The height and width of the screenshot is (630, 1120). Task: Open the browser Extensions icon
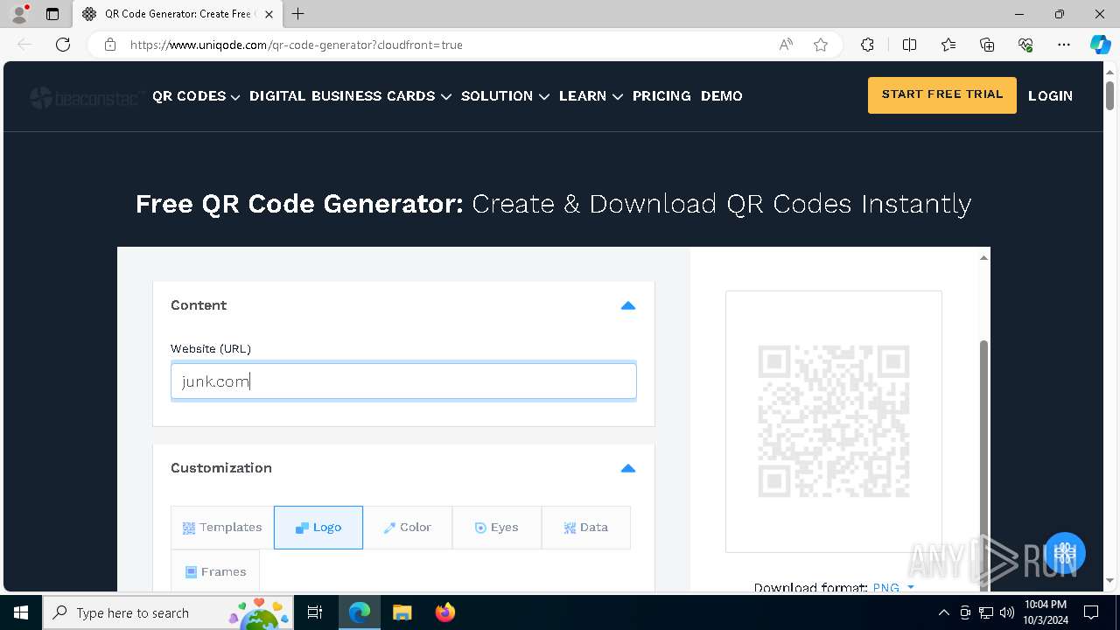[867, 45]
